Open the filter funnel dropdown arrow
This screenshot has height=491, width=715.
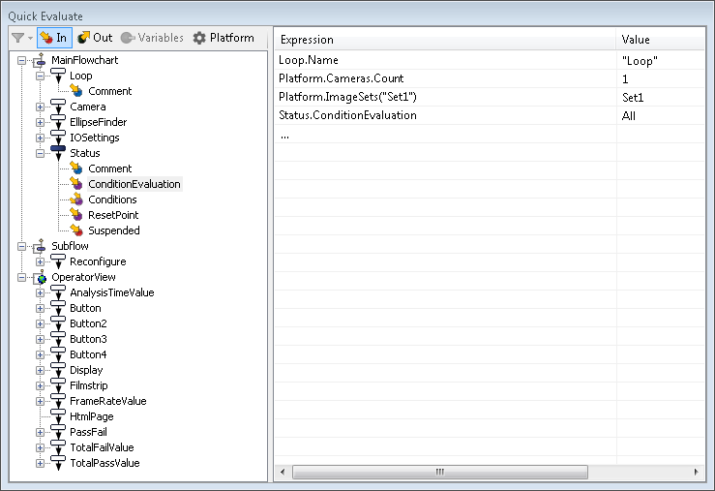pos(31,38)
